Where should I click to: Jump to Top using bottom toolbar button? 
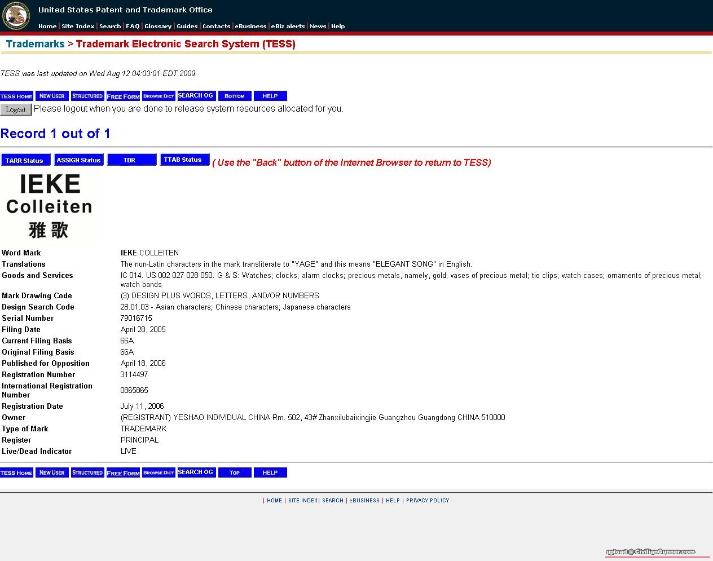pyautogui.click(x=235, y=472)
